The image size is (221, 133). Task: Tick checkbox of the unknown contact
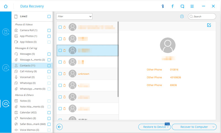(60, 74)
